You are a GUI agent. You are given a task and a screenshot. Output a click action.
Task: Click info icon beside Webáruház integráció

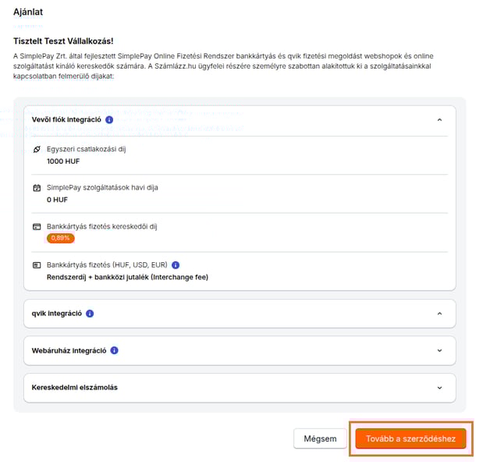coord(114,350)
